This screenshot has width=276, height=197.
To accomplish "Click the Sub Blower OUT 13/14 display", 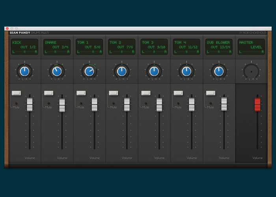I will pyautogui.click(x=219, y=47).
